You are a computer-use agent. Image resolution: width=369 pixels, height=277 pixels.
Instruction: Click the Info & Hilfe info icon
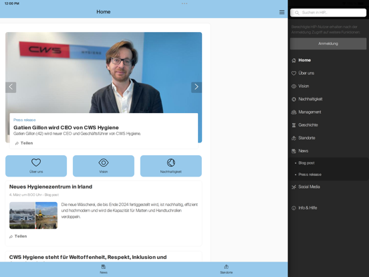point(293,208)
